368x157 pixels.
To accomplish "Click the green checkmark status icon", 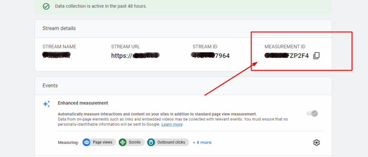I will click(46, 6).
